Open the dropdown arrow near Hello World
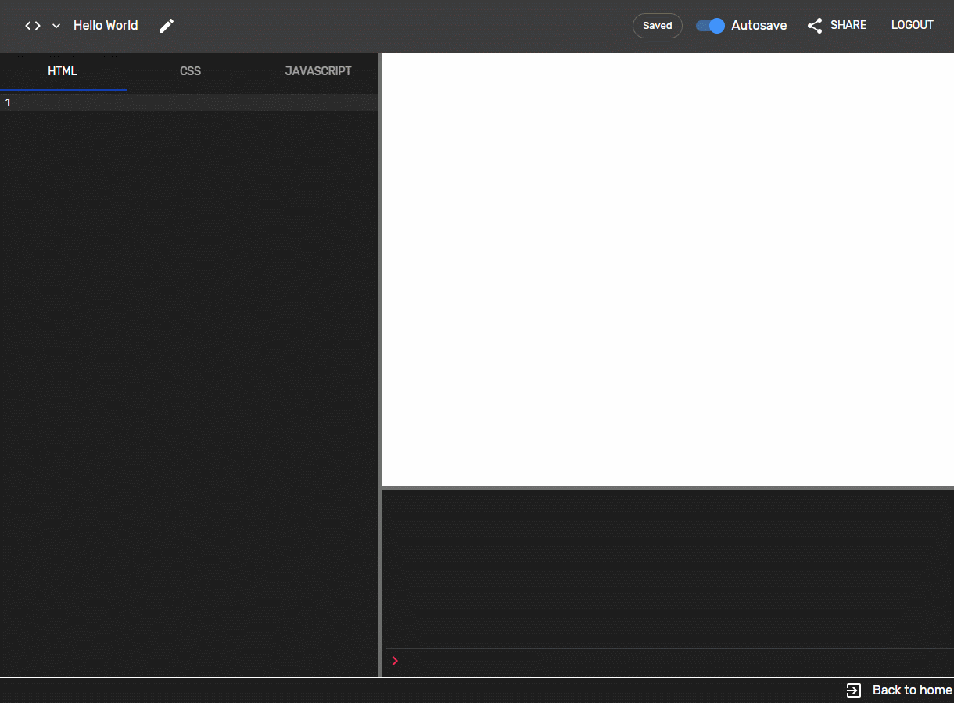Screen dimensions: 954x703 tap(56, 25)
